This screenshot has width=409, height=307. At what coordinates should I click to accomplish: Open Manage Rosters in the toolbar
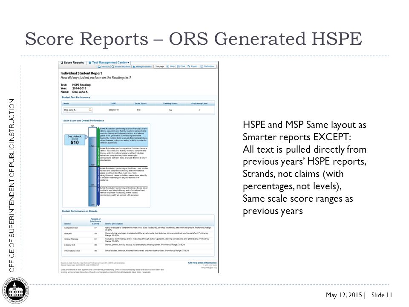142,67
